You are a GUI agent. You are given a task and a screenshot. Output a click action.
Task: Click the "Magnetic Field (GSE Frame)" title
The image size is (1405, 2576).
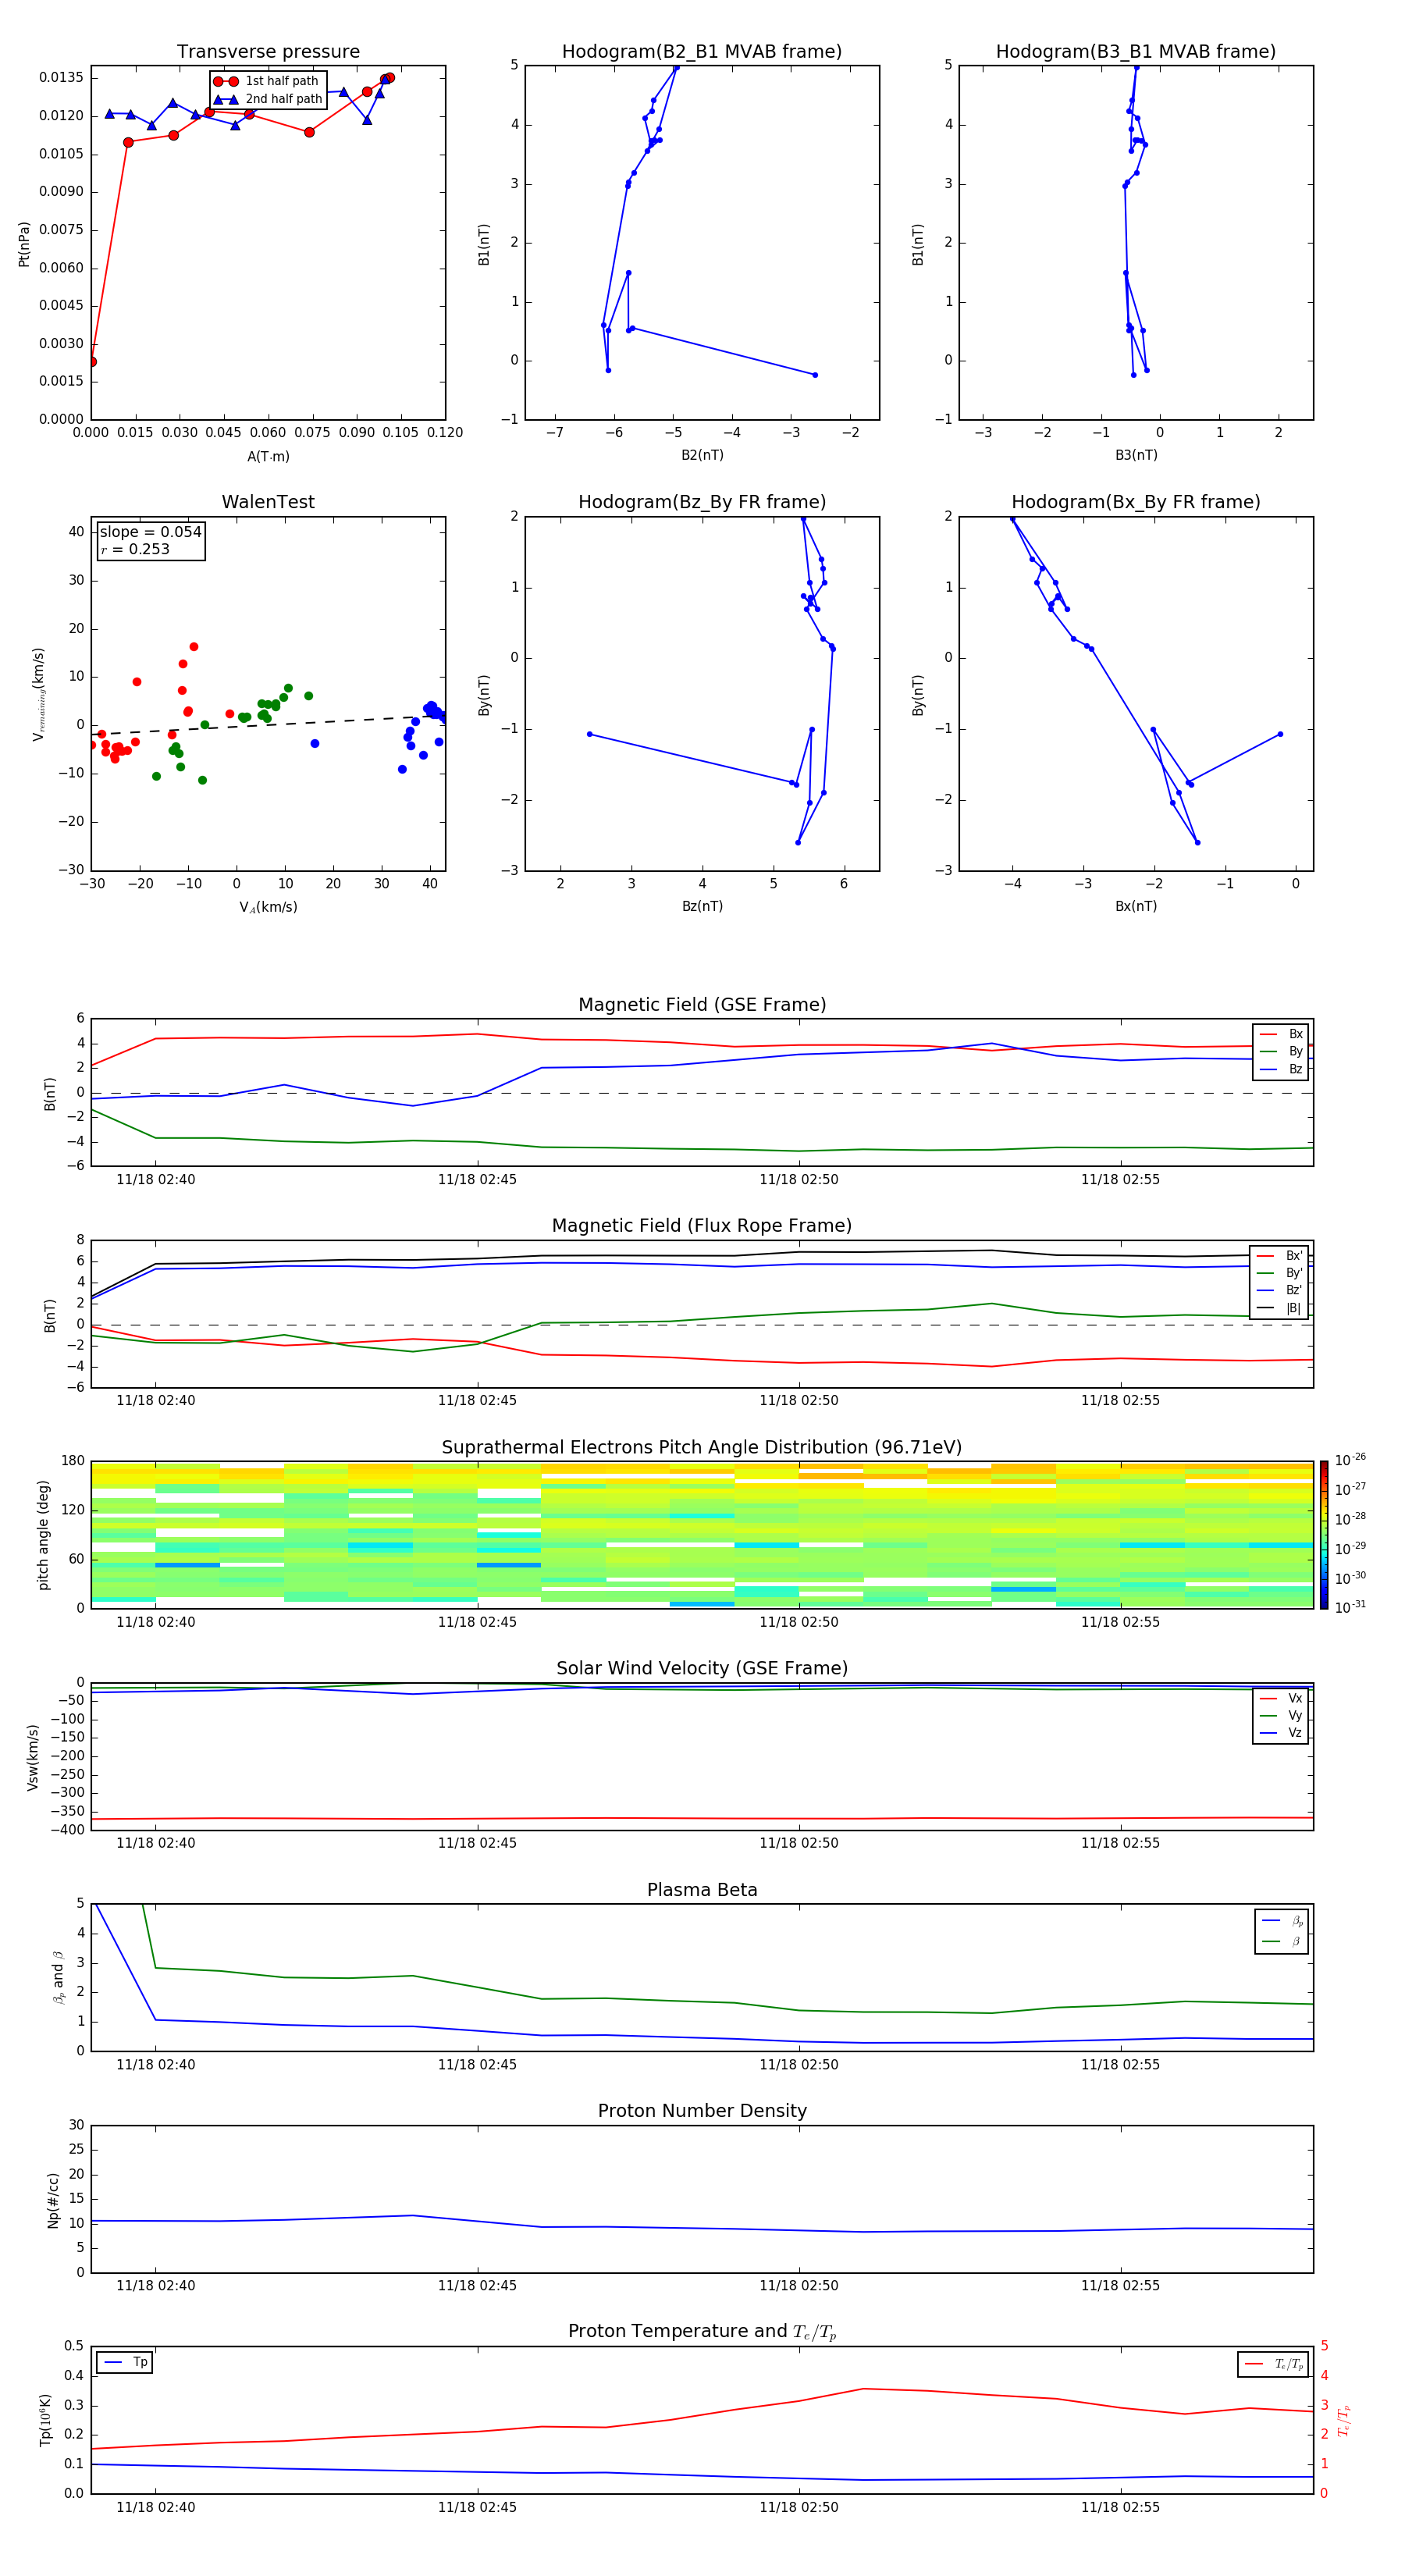702,1005
